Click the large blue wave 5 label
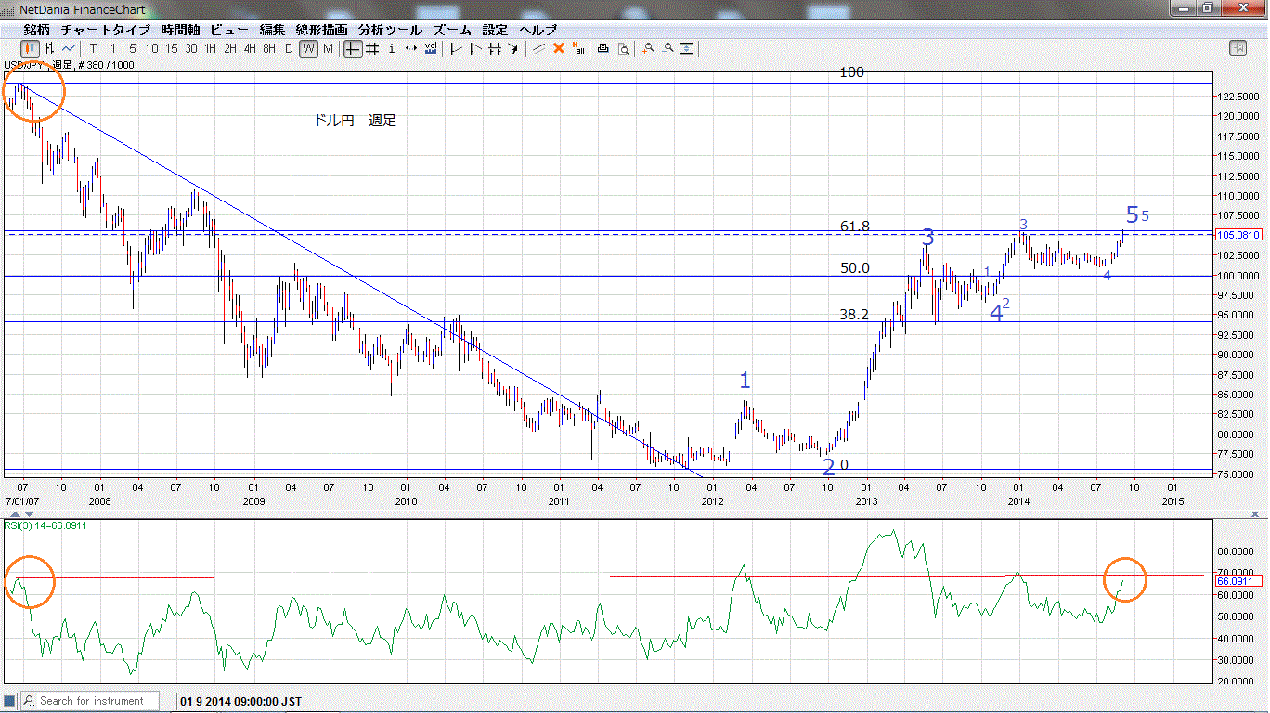 (1132, 215)
